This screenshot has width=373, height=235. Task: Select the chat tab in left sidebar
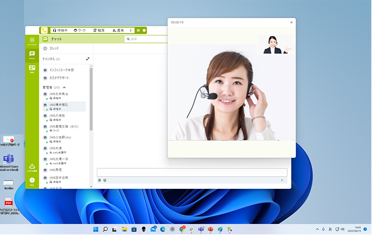click(32, 55)
